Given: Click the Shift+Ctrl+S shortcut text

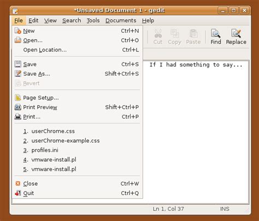Looking at the screenshot, I should tap(122, 73).
